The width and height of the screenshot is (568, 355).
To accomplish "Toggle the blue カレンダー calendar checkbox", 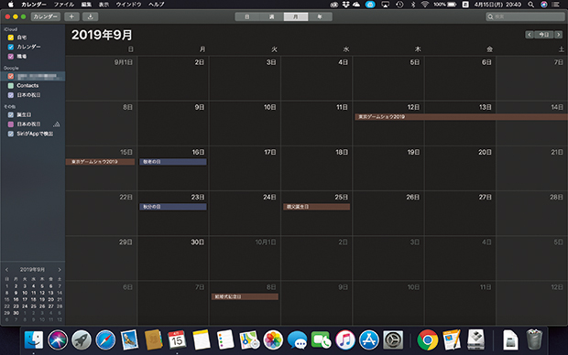I will pos(10,47).
